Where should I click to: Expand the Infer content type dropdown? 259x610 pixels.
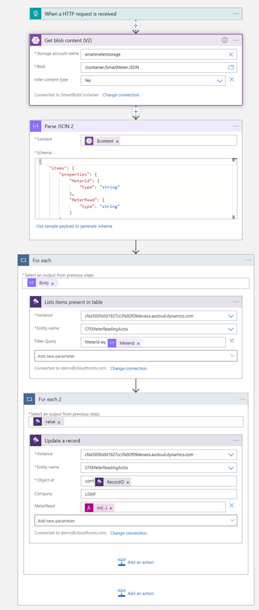[x=220, y=81]
